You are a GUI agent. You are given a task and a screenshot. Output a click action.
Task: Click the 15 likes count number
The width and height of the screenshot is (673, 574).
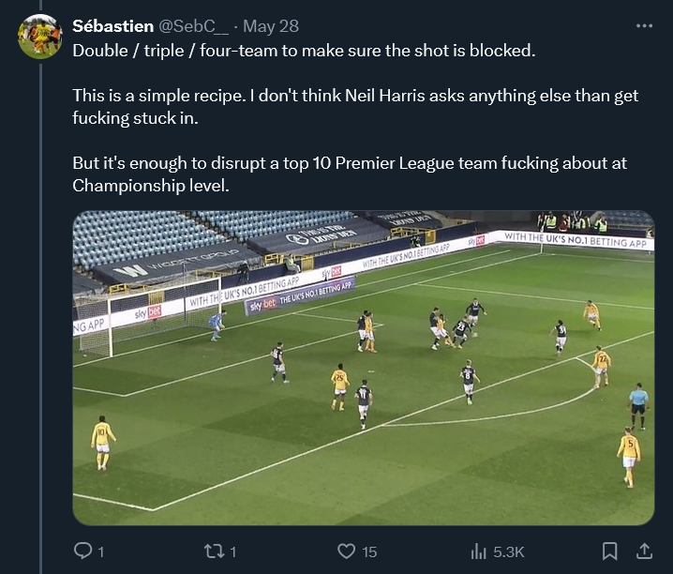[370, 551]
